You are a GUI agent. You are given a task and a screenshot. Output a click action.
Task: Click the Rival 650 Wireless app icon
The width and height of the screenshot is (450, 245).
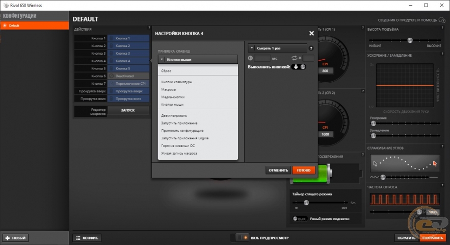pos(6,5)
